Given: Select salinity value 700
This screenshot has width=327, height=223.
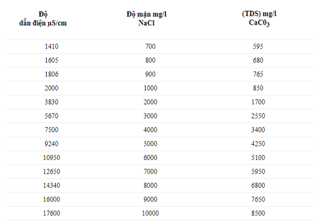Looking at the screenshot, I should [x=150, y=46].
